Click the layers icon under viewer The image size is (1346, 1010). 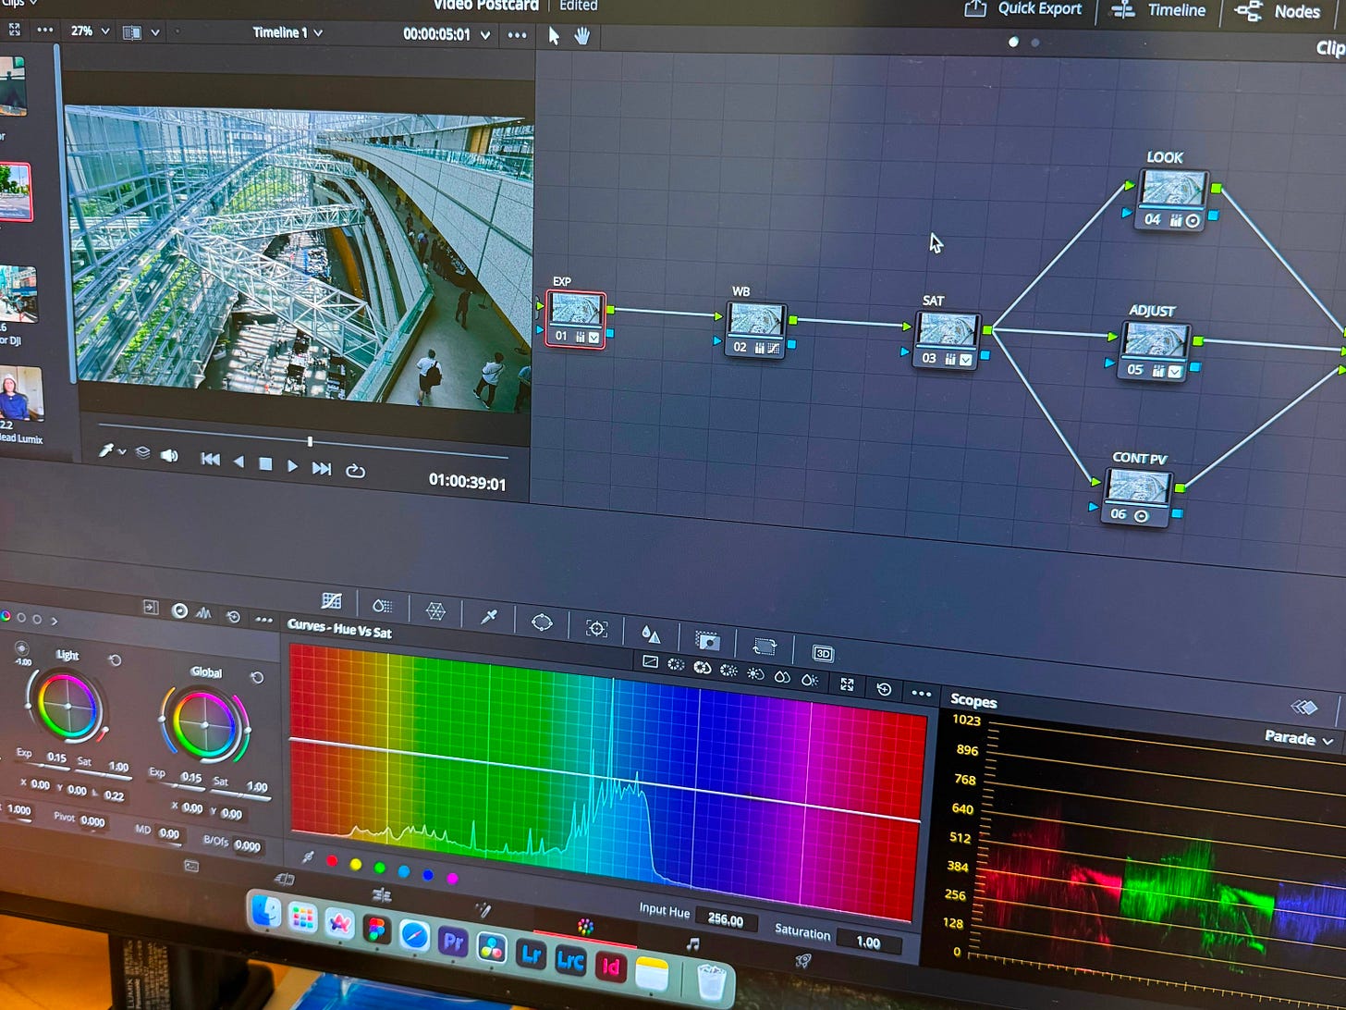tap(142, 452)
